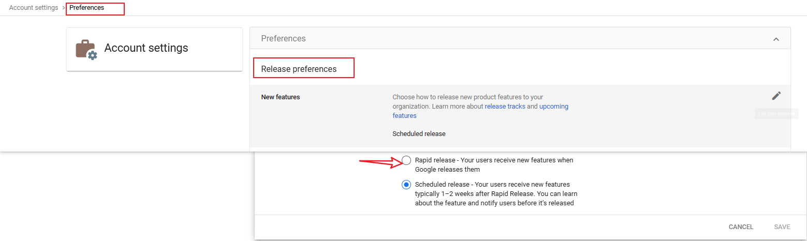Click the Account settings card title

tap(146, 48)
